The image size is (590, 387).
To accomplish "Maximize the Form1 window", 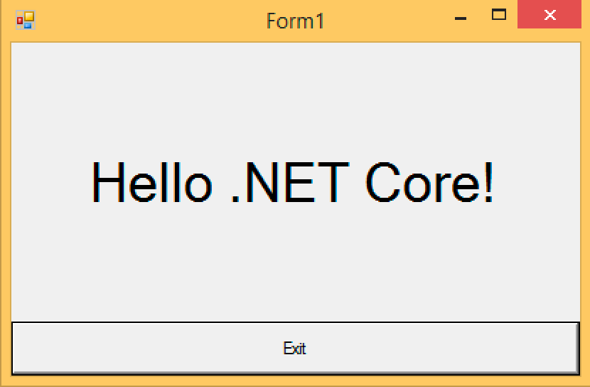I will (499, 15).
